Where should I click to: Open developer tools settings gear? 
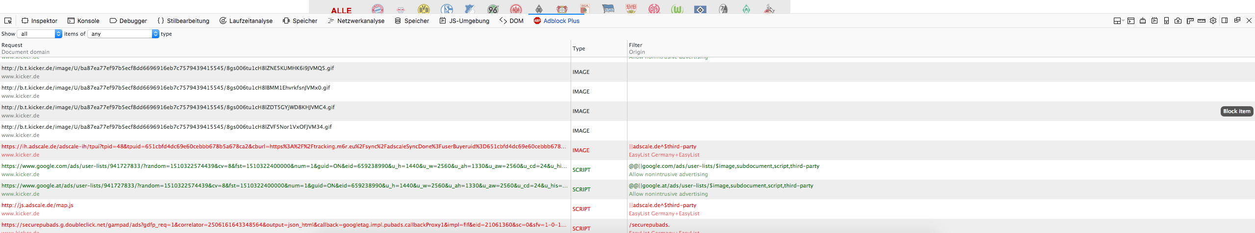[1213, 21]
